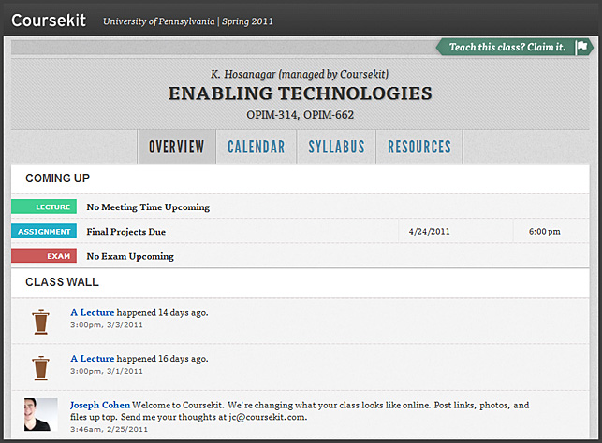Click podium icon for lecture 16 days ago

40,368
